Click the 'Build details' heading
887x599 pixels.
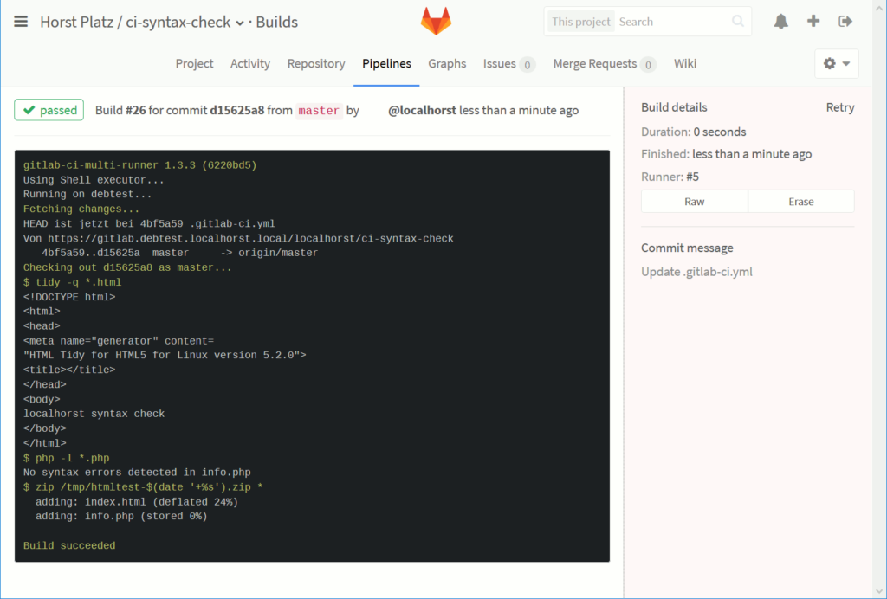tap(674, 107)
